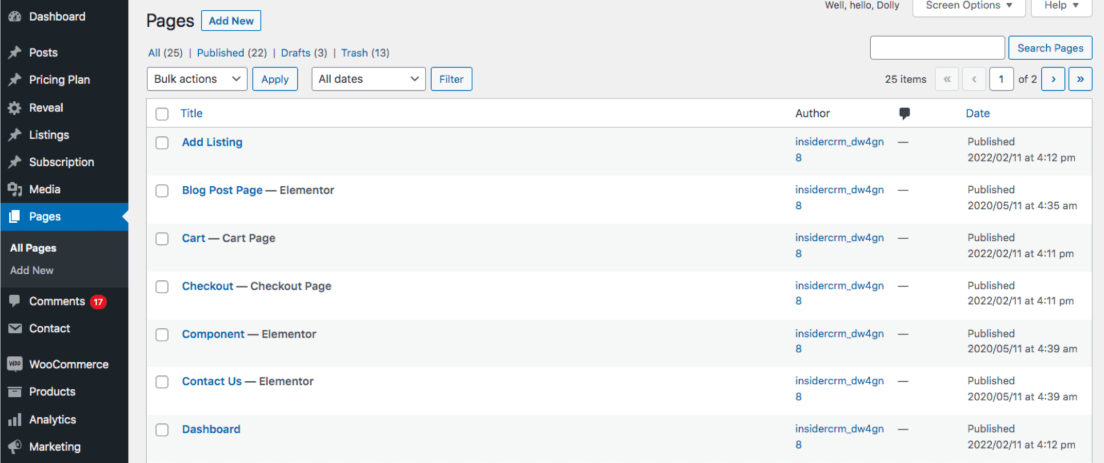
Task: Check the Add Listing row checkbox
Action: pos(162,143)
